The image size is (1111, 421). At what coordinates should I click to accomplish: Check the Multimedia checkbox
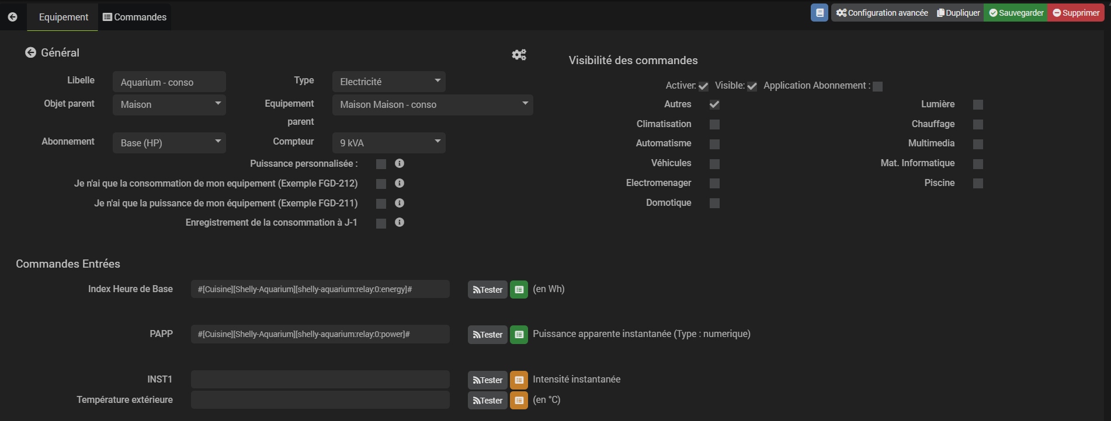pos(978,144)
